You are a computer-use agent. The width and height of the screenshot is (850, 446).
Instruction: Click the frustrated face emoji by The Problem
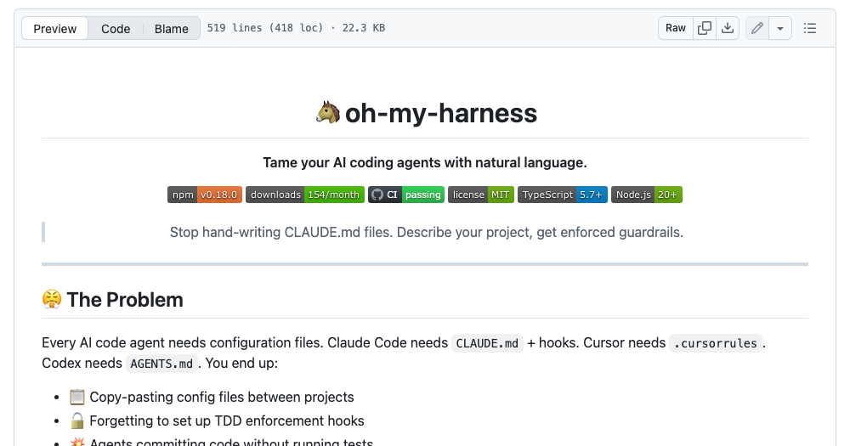coord(52,299)
